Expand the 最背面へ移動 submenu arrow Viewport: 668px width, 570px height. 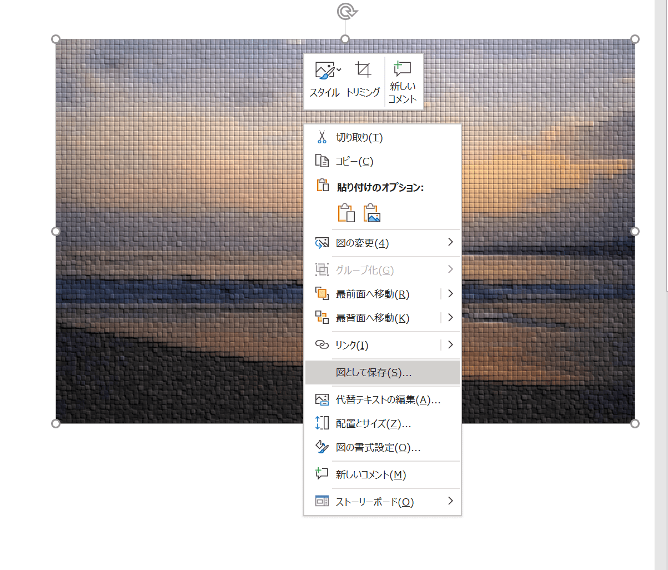pos(450,317)
